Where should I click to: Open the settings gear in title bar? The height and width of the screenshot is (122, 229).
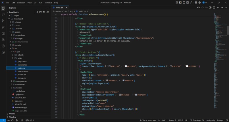(199, 3)
